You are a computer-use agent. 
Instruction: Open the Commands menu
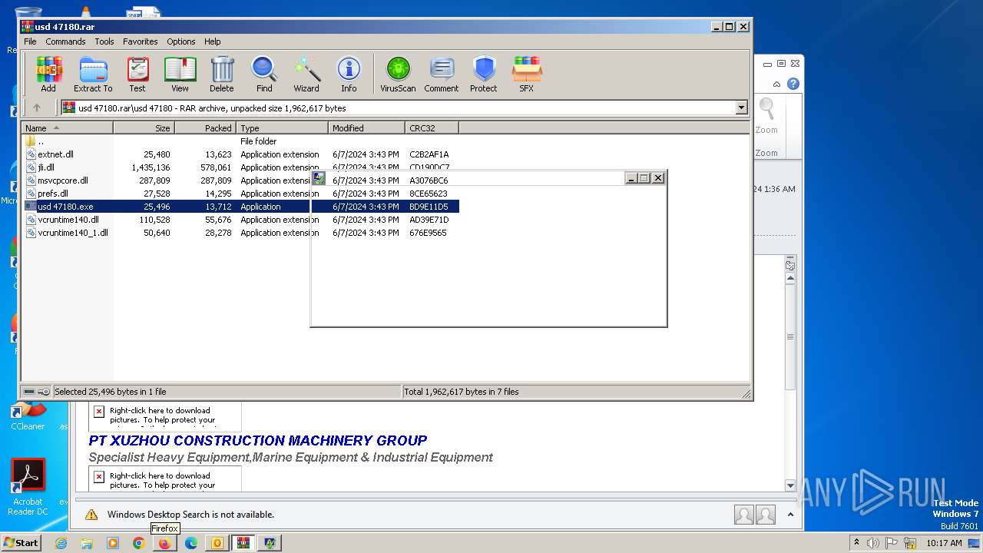(65, 41)
